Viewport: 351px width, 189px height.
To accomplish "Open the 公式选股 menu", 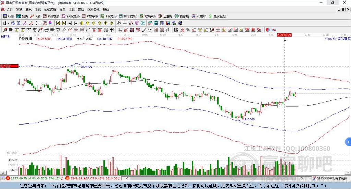I will click(x=50, y=9).
